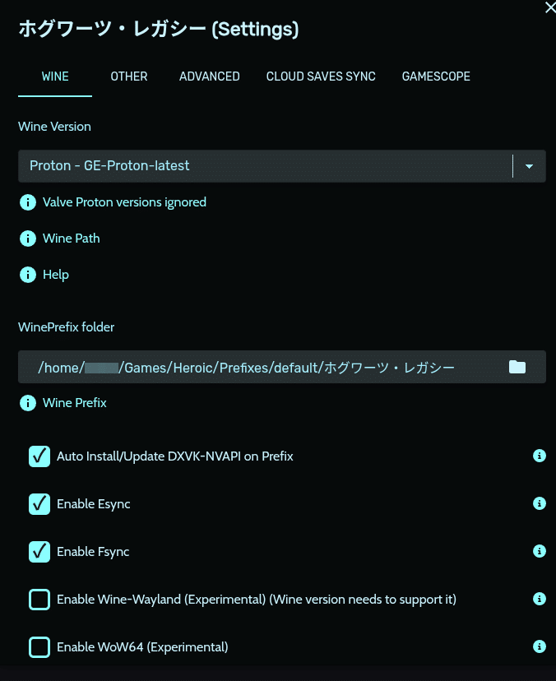556x681 pixels.
Task: Uncheck the Enable Esync checkbox
Action: point(39,503)
